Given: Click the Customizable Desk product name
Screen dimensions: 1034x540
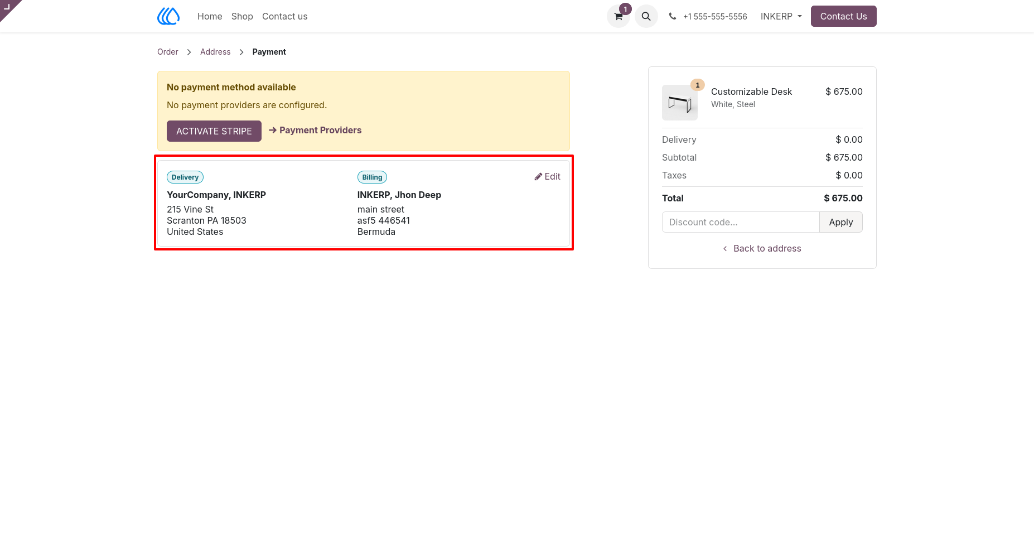Looking at the screenshot, I should coord(751,91).
